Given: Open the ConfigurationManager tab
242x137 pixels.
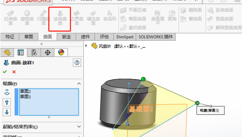Looking at the screenshot, I should point(34,53).
